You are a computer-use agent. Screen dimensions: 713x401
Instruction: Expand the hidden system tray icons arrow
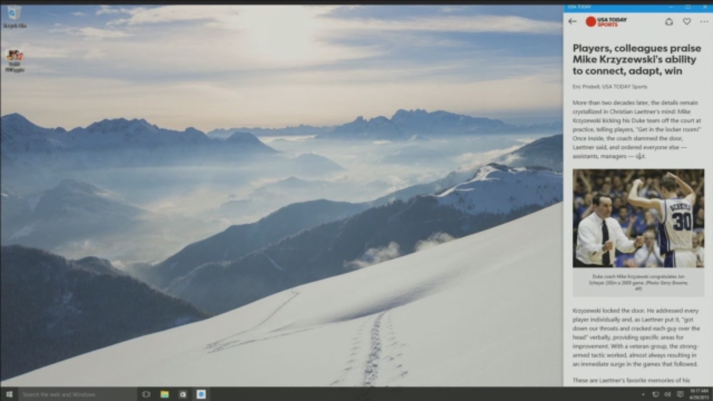coord(643,394)
